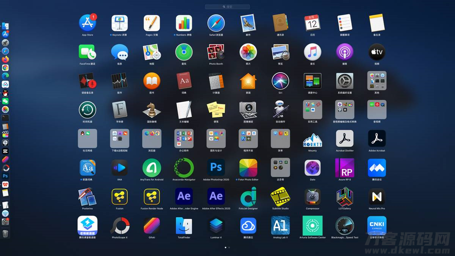Open Subtitle Studio app
The image size is (455, 256).
tap(281, 197)
